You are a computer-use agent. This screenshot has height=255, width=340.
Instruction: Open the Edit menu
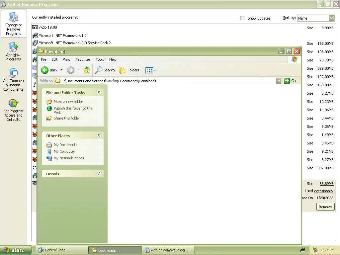coord(54,59)
